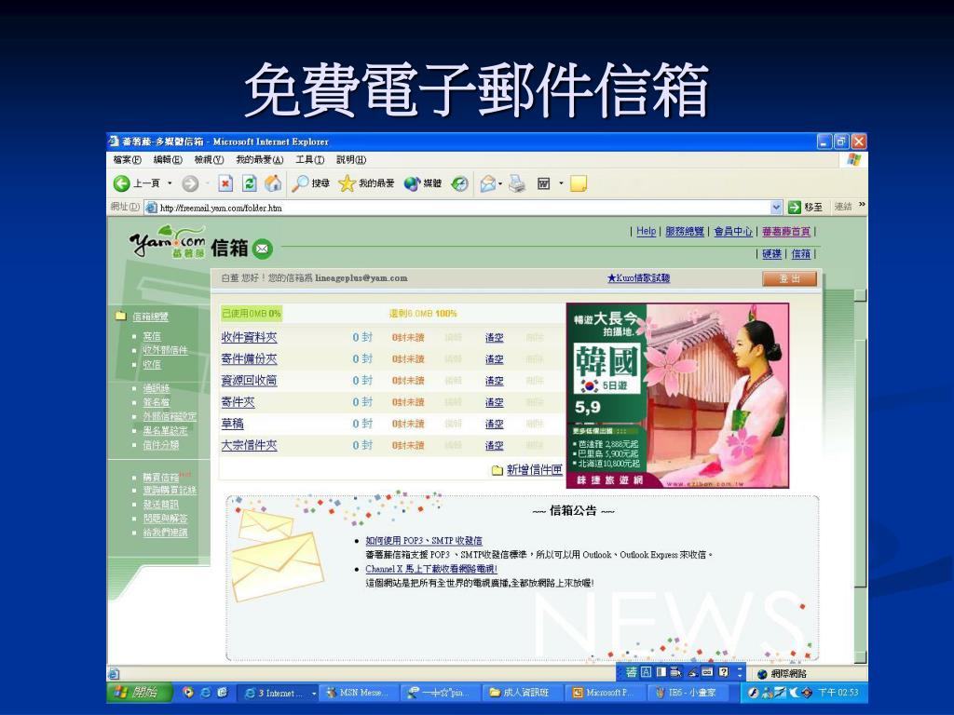The width and height of the screenshot is (954, 715).
Task: Click the orange 登出 logout button
Action: click(x=790, y=278)
